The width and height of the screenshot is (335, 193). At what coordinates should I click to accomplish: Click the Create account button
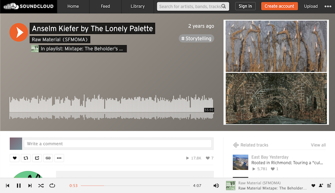(x=279, y=6)
